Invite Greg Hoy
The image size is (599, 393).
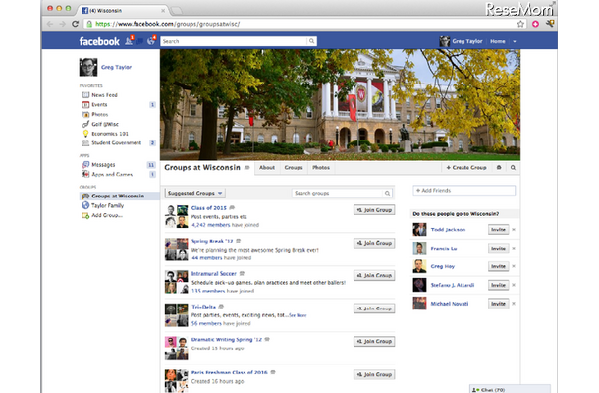coord(498,266)
